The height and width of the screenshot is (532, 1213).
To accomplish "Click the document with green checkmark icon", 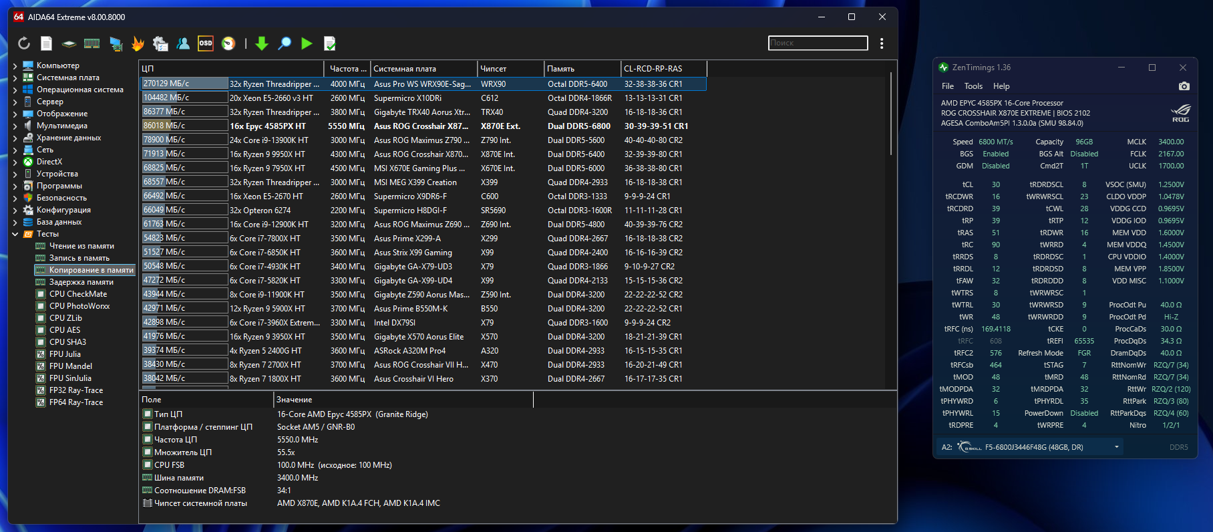I will [x=329, y=43].
